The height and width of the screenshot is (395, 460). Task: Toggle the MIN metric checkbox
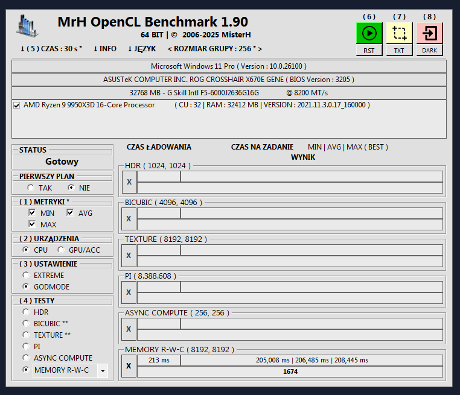pyautogui.click(x=32, y=212)
